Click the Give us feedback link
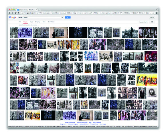The width and height of the screenshot is (166, 135). point(97,122)
